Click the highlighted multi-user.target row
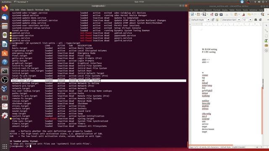The image size is (269, 151). tap(99, 81)
